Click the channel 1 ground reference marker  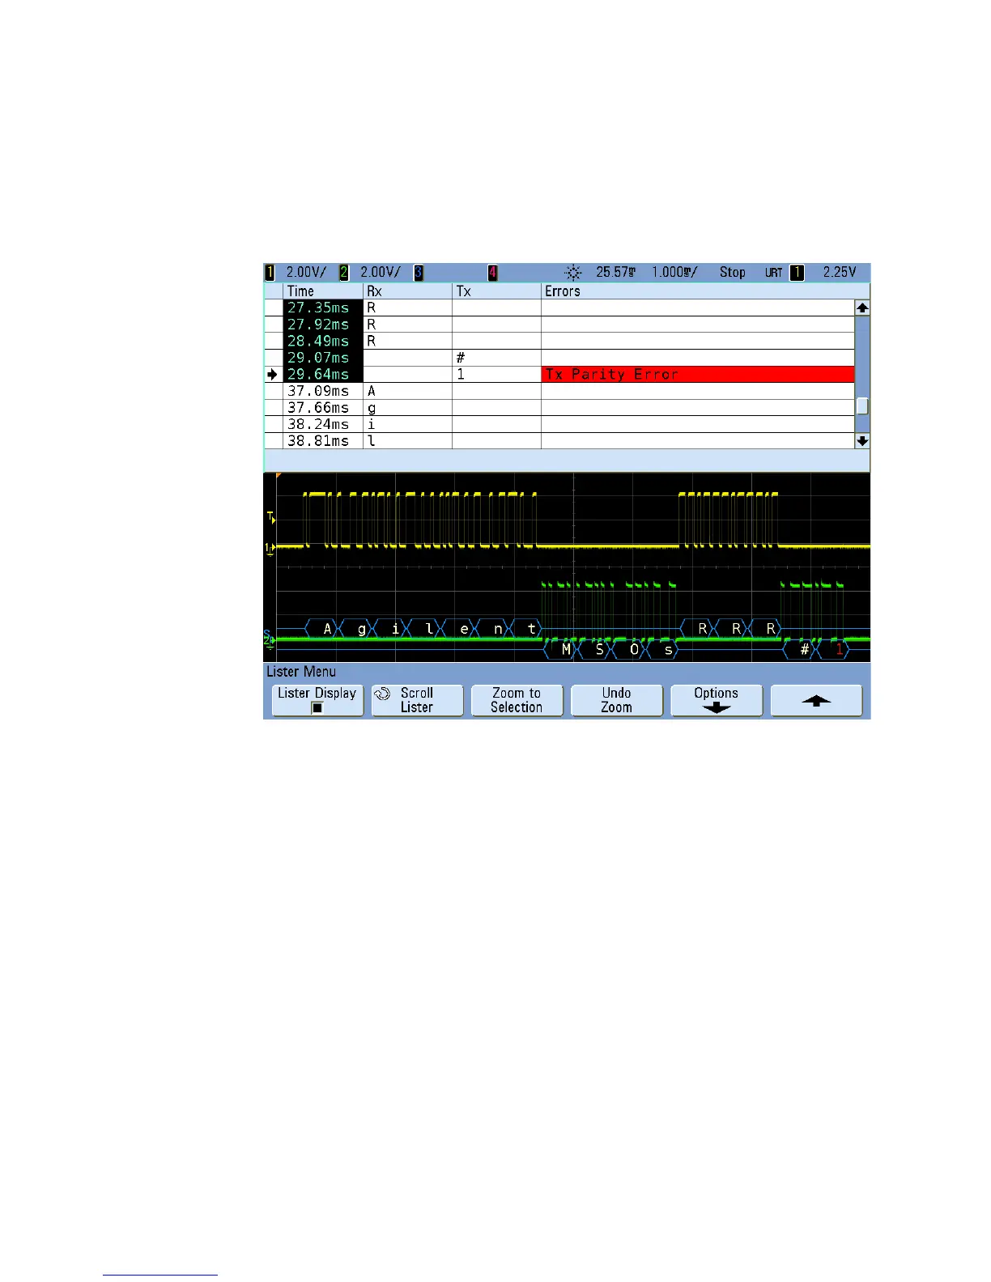click(x=270, y=549)
